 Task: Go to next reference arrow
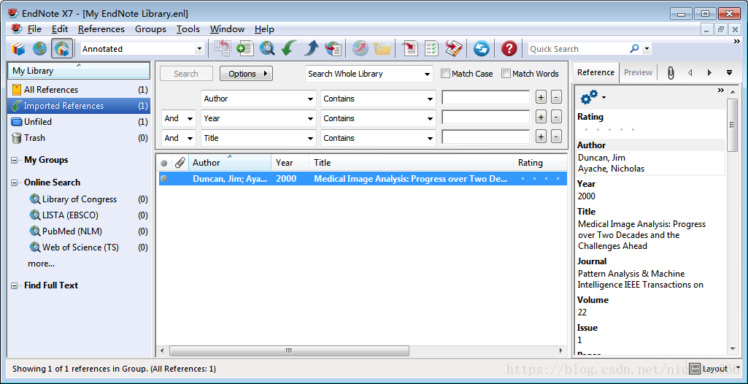pyautogui.click(x=709, y=73)
